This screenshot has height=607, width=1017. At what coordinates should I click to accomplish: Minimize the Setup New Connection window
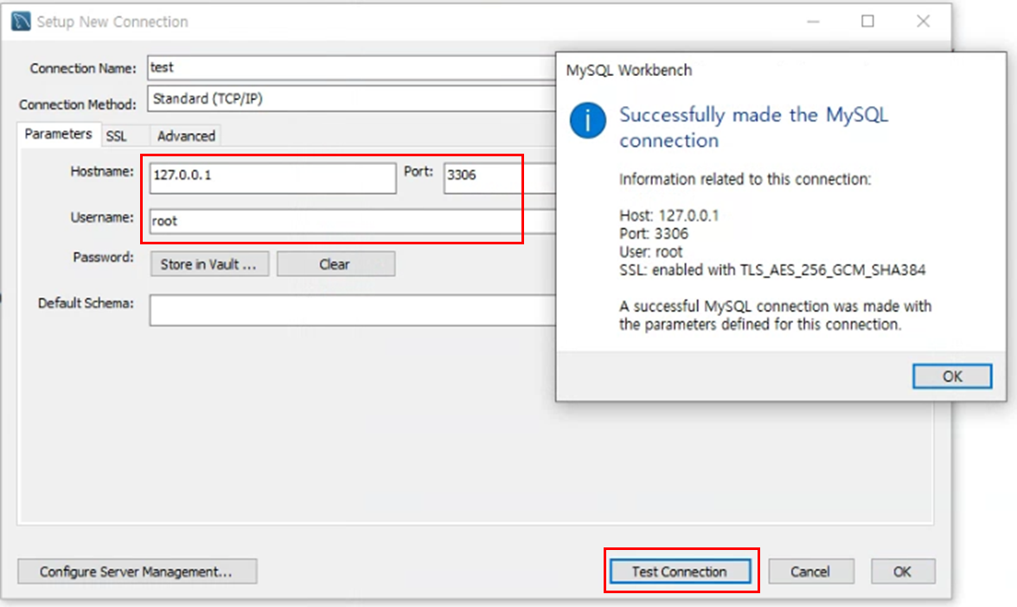coord(813,22)
